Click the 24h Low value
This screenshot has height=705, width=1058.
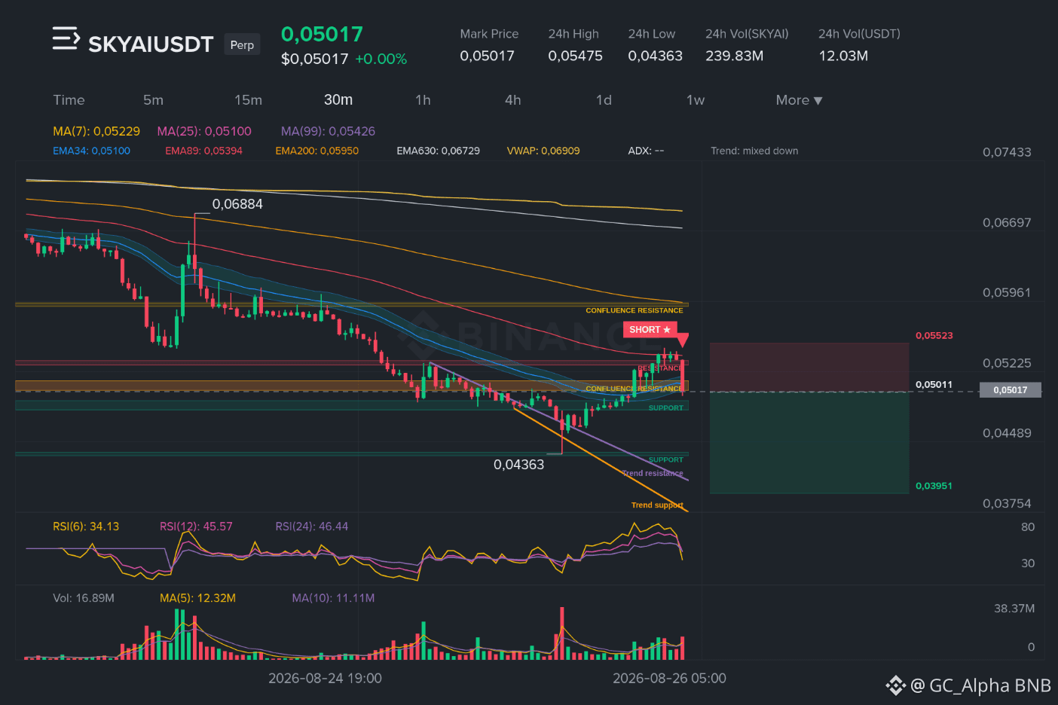pyautogui.click(x=655, y=56)
